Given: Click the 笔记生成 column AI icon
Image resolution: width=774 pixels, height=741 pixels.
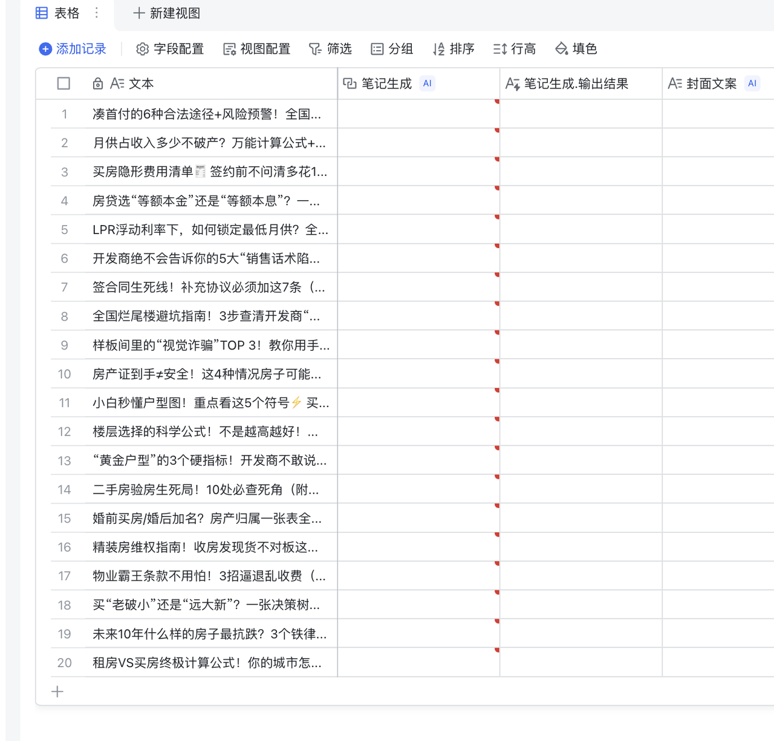Looking at the screenshot, I should coord(428,83).
